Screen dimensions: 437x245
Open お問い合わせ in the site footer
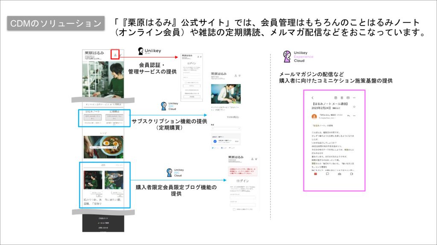(103, 228)
